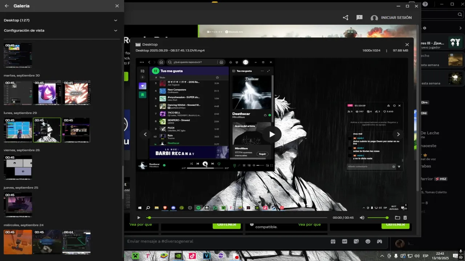The height and width of the screenshot is (261, 465).
Task: Open the recording under jueves, septiembre 25
Action: point(18,205)
